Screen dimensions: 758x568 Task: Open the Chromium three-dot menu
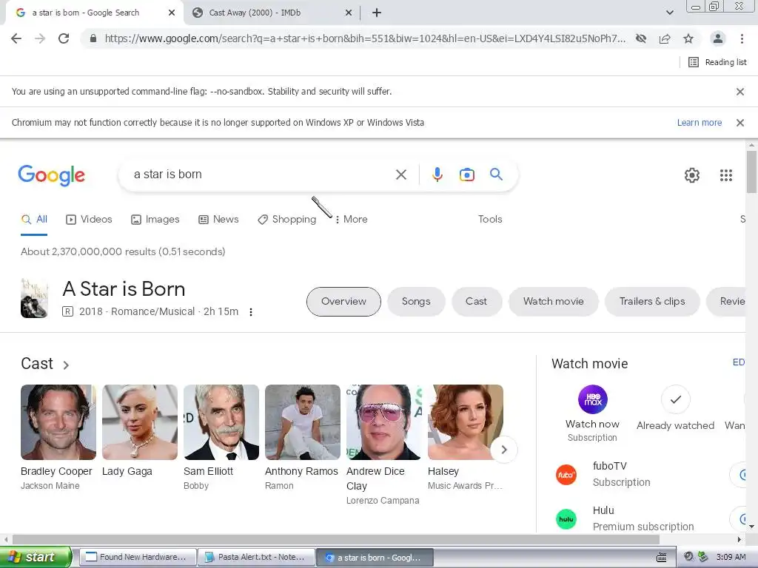click(x=742, y=38)
